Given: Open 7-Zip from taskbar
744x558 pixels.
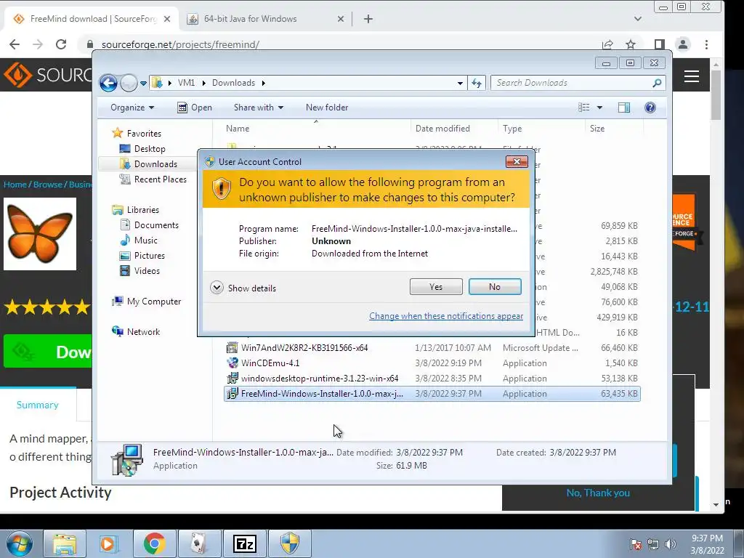Looking at the screenshot, I should (x=245, y=543).
